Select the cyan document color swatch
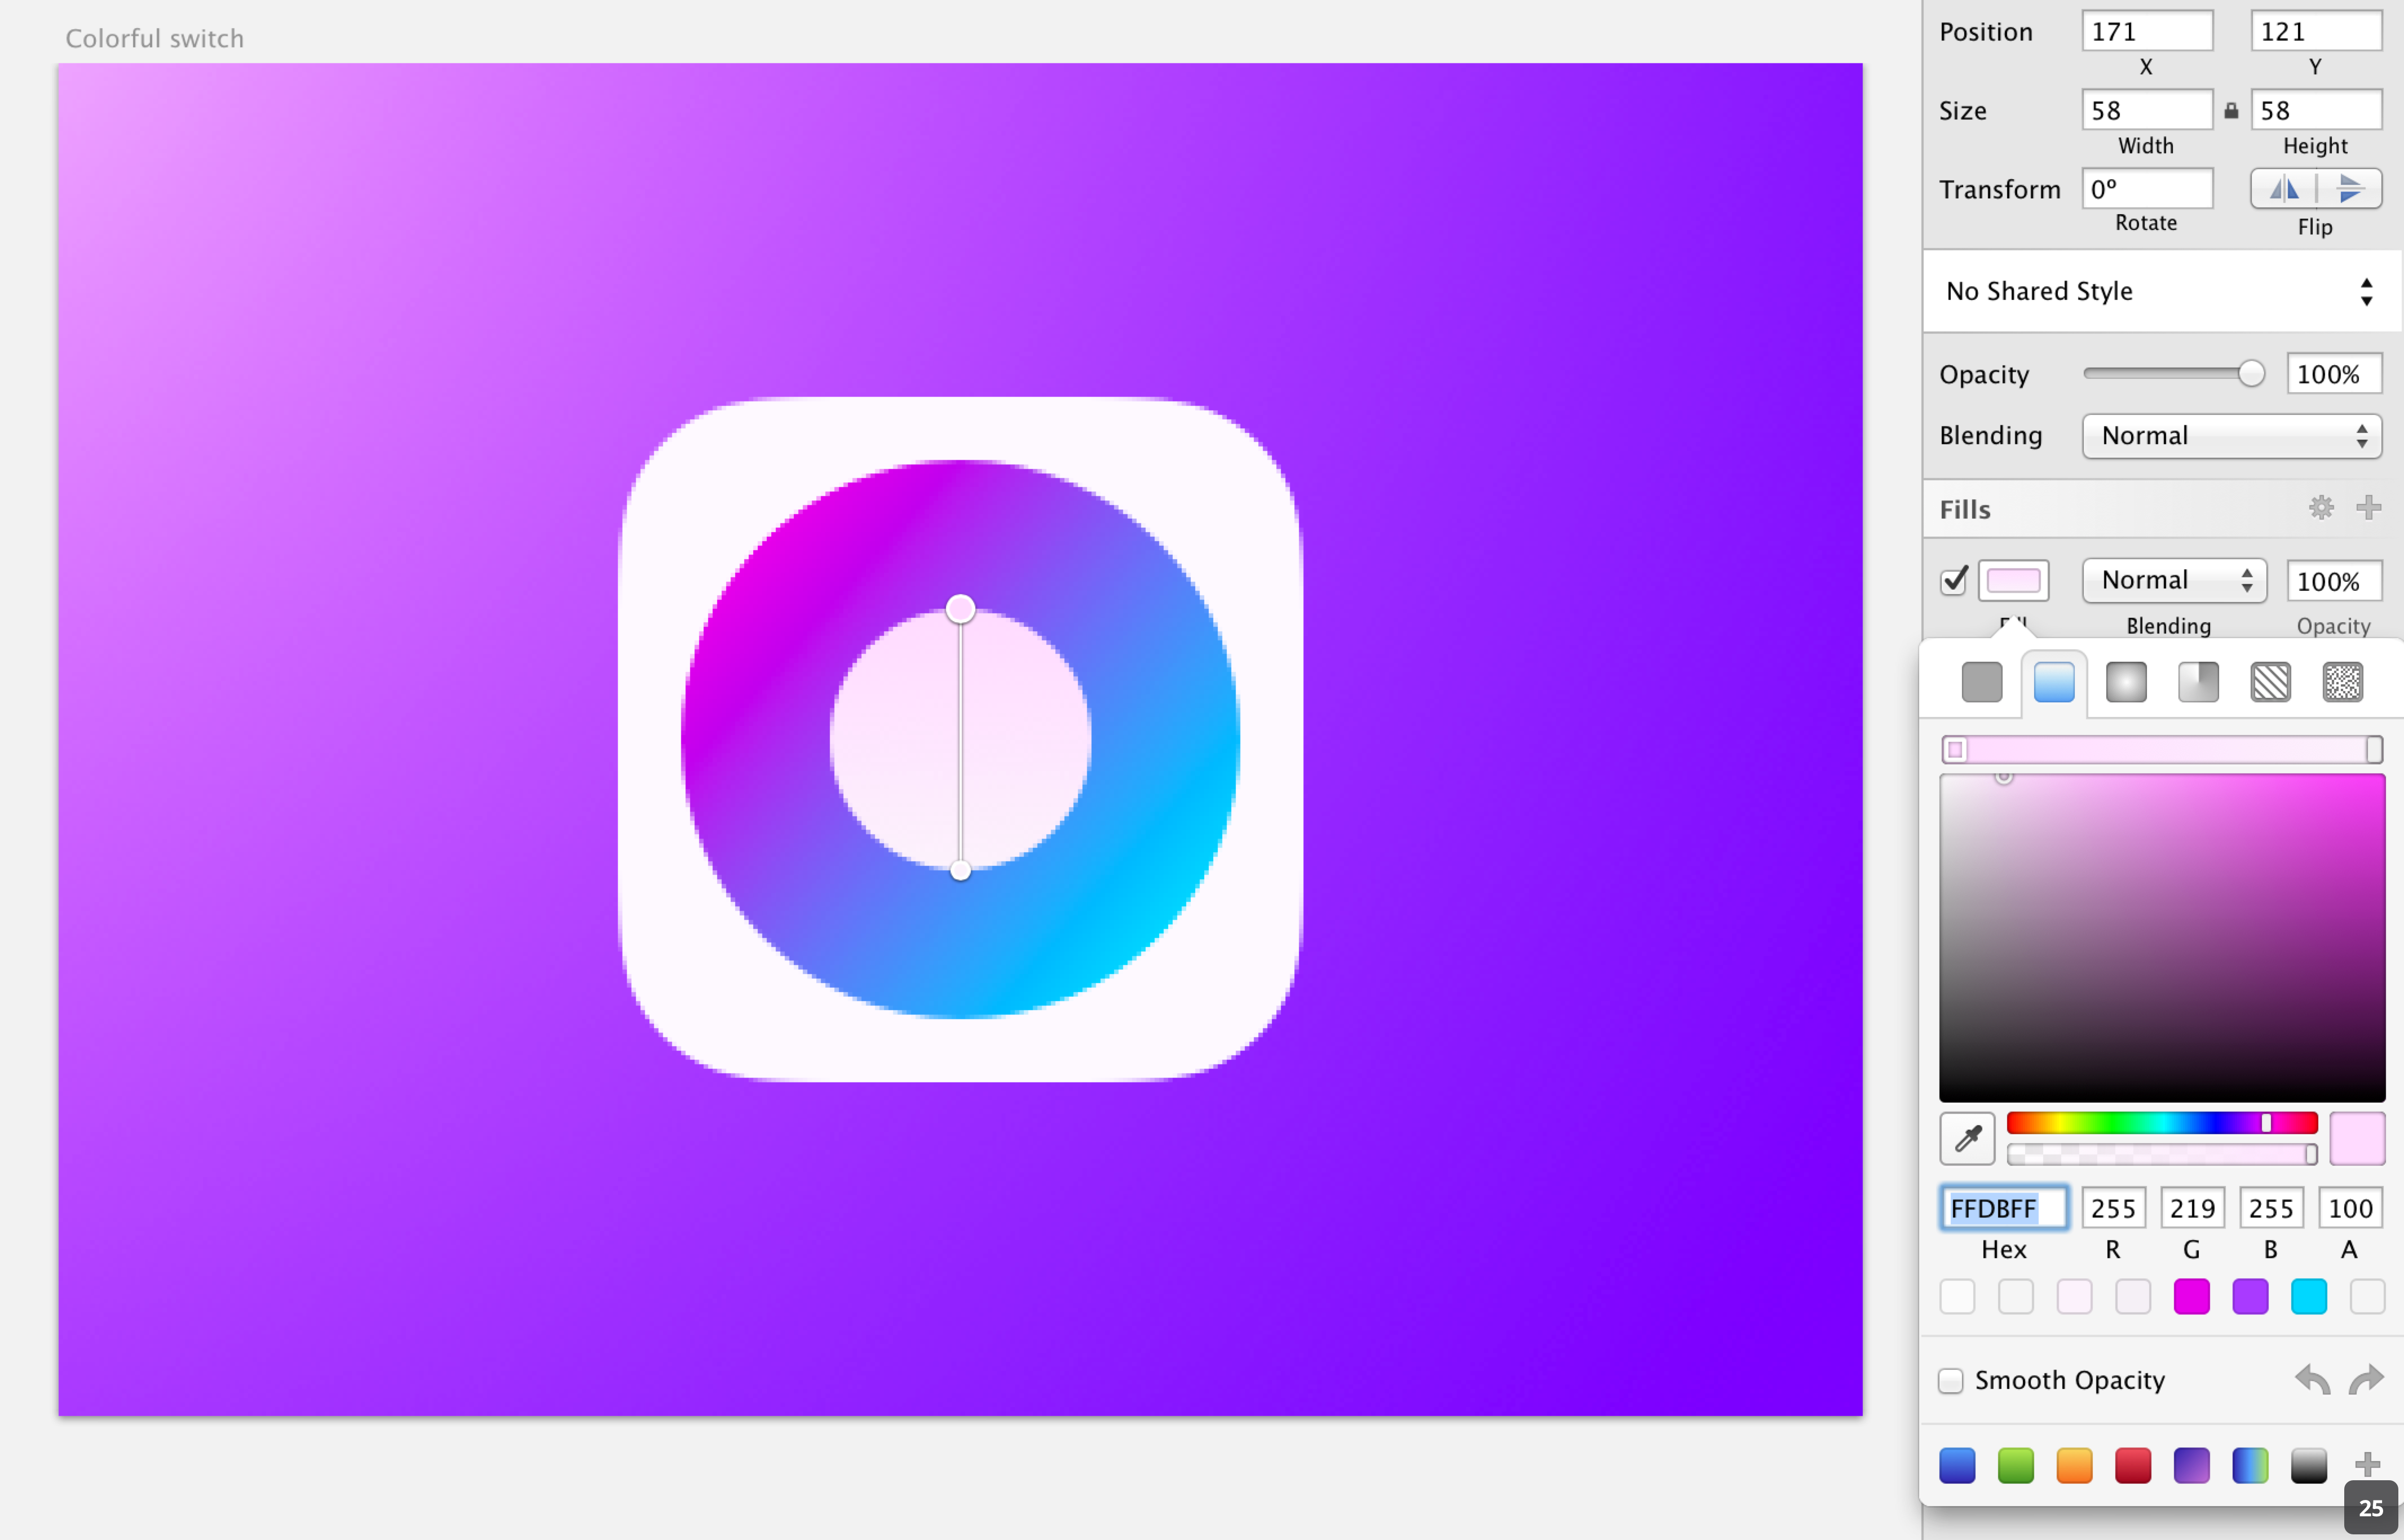The height and width of the screenshot is (1540, 2404). point(2308,1297)
